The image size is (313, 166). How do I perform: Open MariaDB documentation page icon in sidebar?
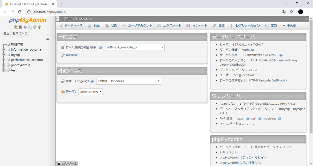(x=30, y=27)
